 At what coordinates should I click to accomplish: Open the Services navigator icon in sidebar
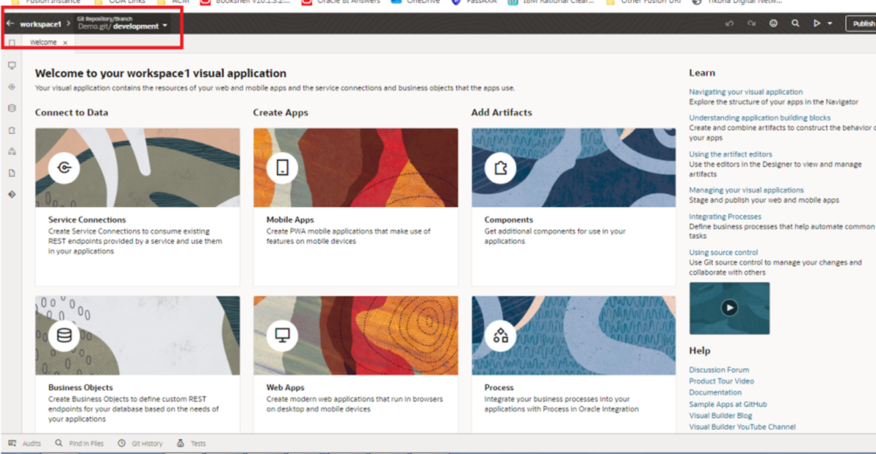coord(11,87)
